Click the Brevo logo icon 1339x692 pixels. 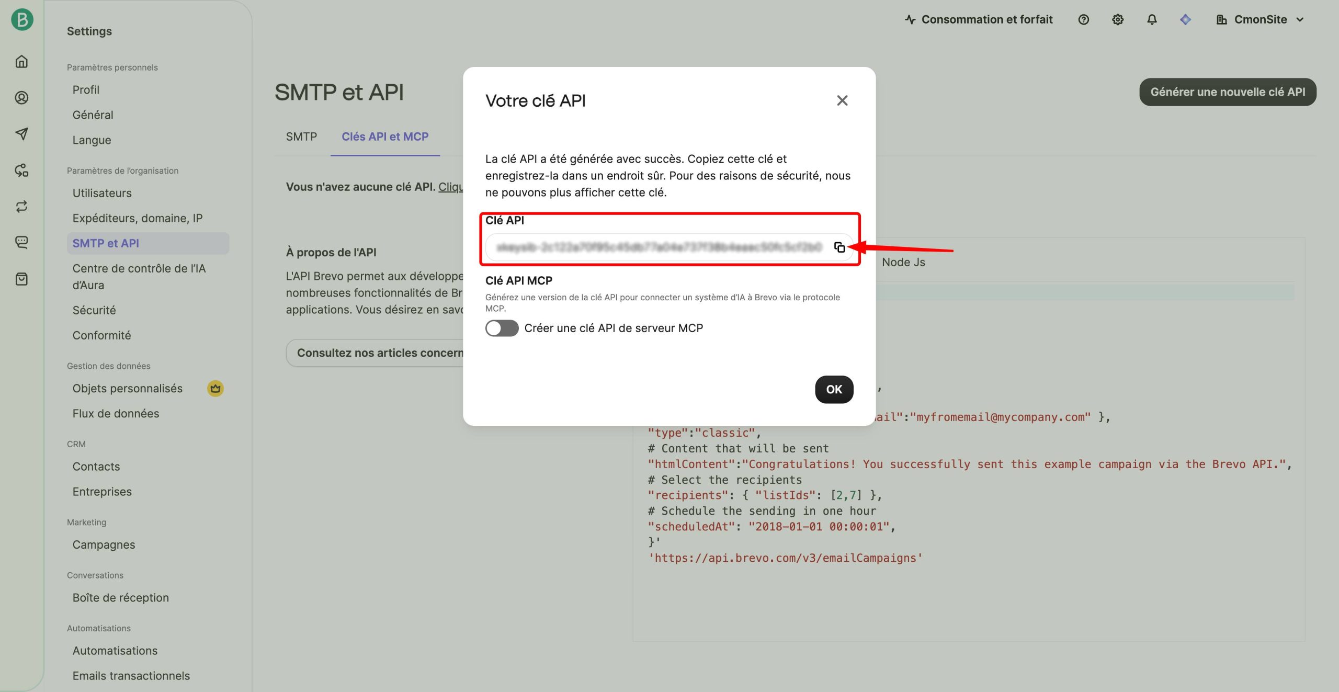pyautogui.click(x=22, y=20)
